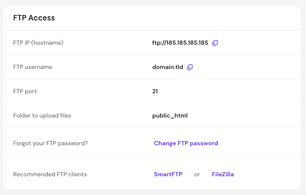The width and height of the screenshot is (306, 195).
Task: Click the Recommended FTP clients label
Action: (x=50, y=174)
